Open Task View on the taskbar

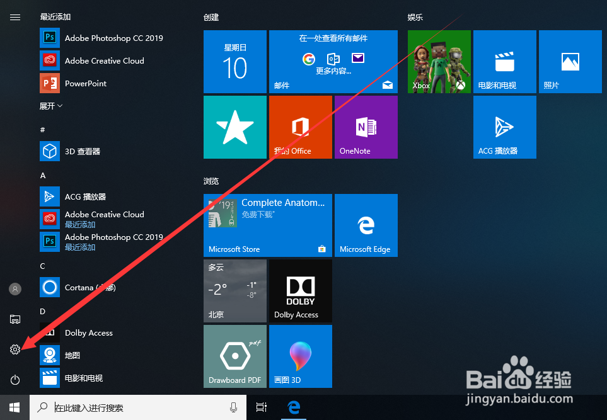(262, 407)
